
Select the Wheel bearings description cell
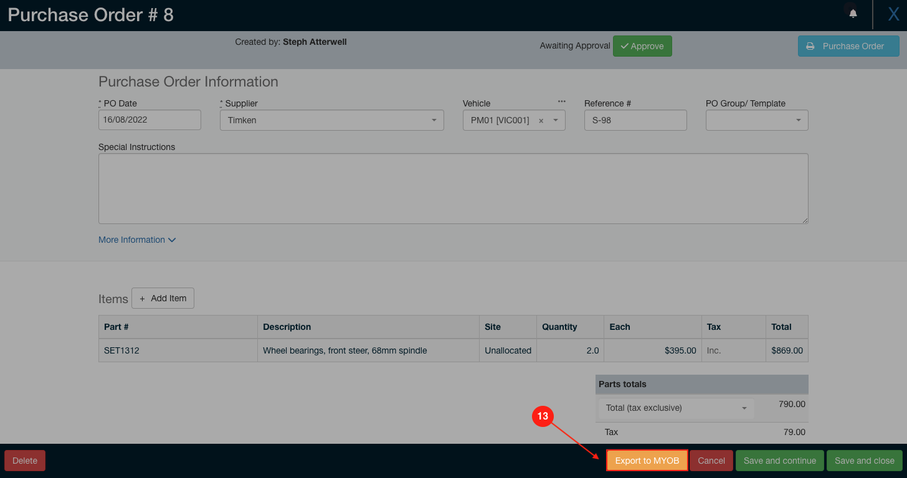click(x=369, y=350)
